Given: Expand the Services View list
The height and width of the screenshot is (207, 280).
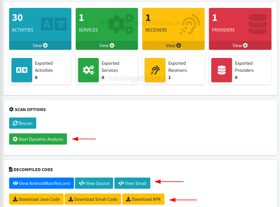Looking at the screenshot, I should click(x=107, y=45).
